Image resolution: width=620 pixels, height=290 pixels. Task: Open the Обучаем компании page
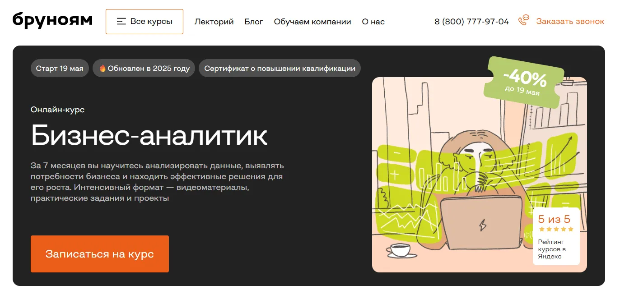point(312,22)
